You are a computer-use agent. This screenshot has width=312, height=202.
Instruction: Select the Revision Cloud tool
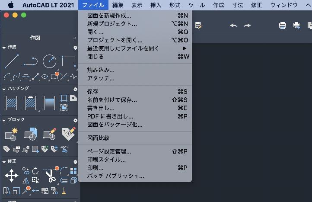(54, 76)
